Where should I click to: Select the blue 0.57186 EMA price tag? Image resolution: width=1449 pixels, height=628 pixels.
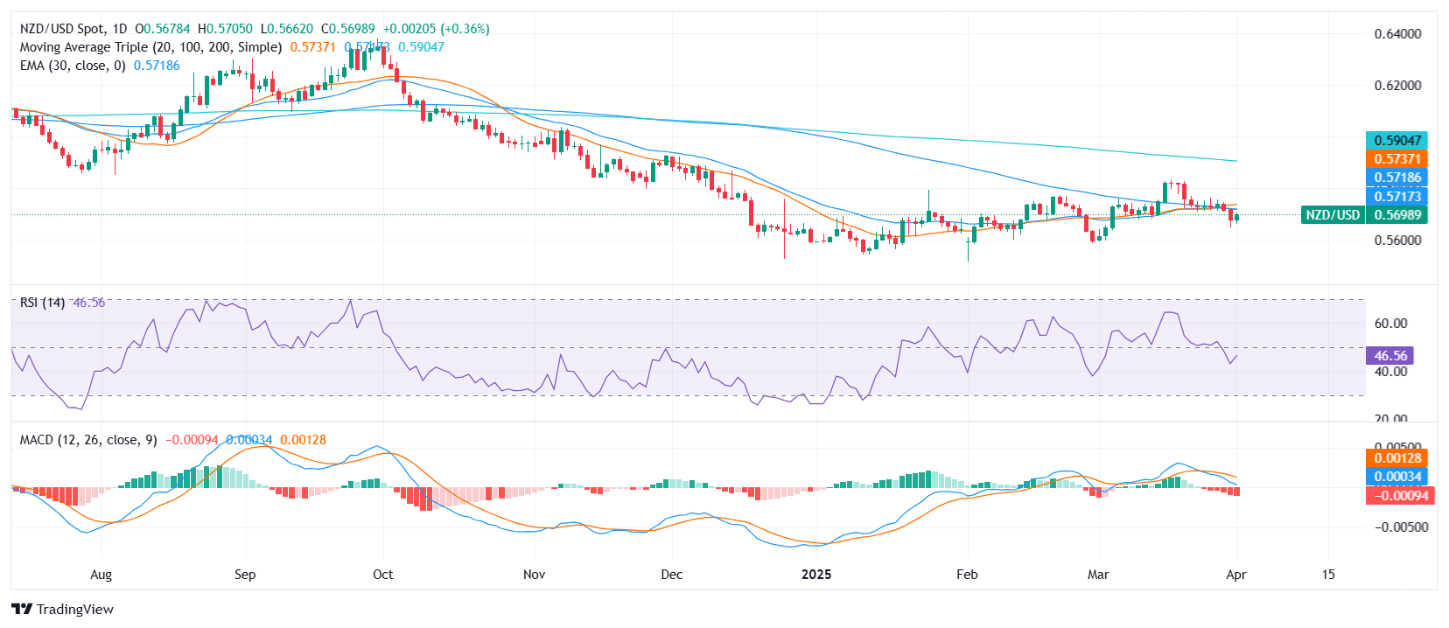(x=1396, y=178)
